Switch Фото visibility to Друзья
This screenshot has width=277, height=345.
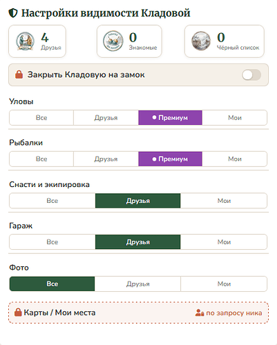click(137, 284)
